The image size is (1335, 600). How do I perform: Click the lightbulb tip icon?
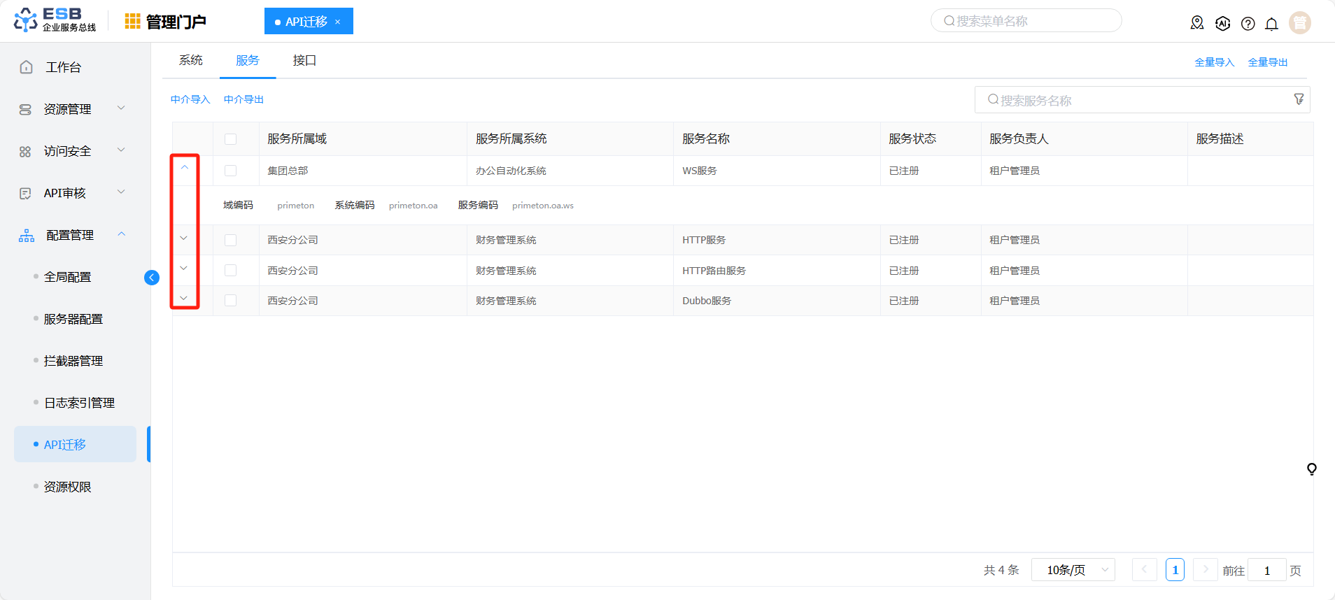point(1311,469)
